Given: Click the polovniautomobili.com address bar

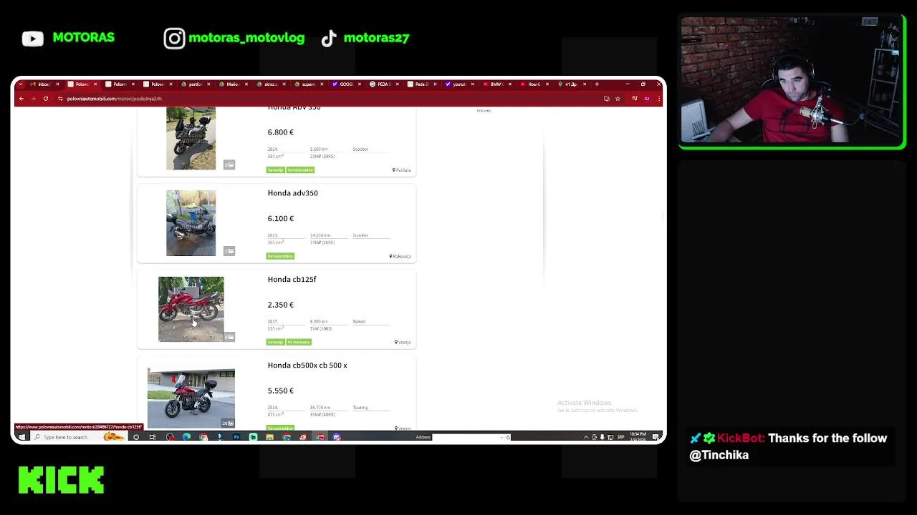Looking at the screenshot, I should (326, 99).
